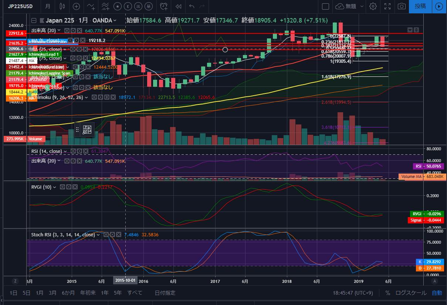Toggle visibility of MA (365, close)

(75, 88)
